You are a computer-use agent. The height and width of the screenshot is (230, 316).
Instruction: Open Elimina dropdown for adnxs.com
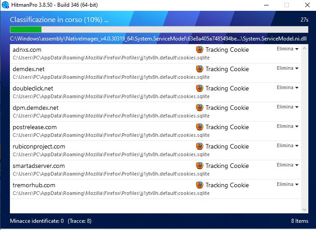(x=288, y=49)
